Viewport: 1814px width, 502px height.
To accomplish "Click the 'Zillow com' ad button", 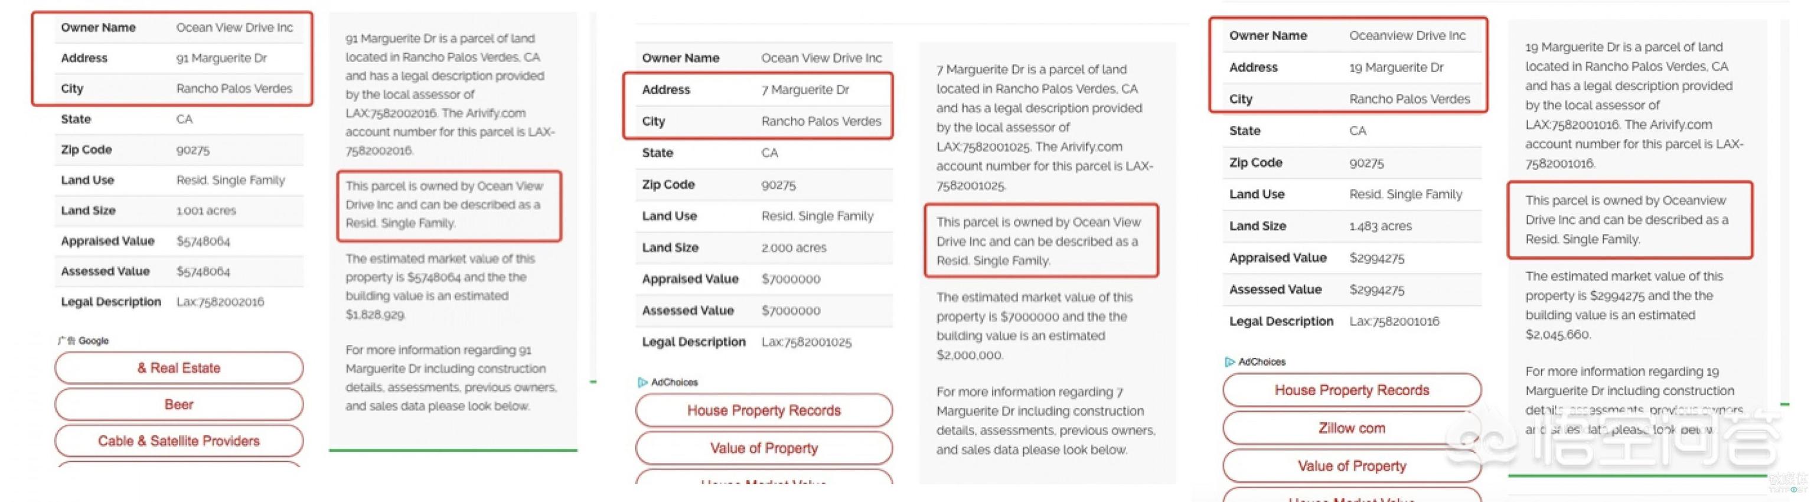I will [x=1351, y=428].
